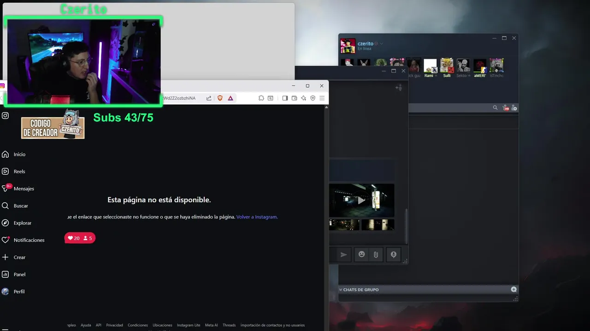Screen dimensions: 590x331
Task: Select friend isTinchc in Steam favorites
Action: tap(496, 68)
